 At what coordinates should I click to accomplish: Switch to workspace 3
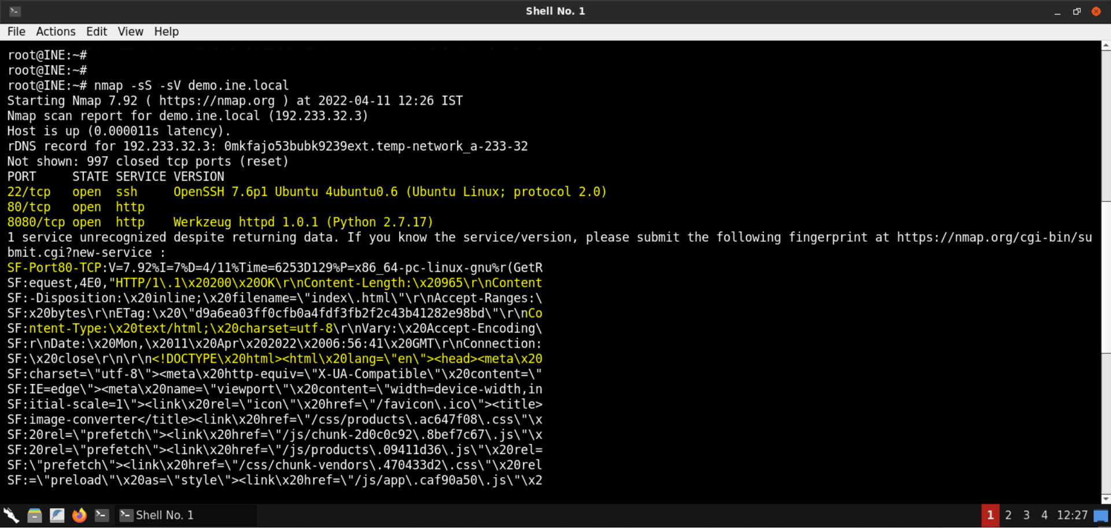coord(1026,515)
